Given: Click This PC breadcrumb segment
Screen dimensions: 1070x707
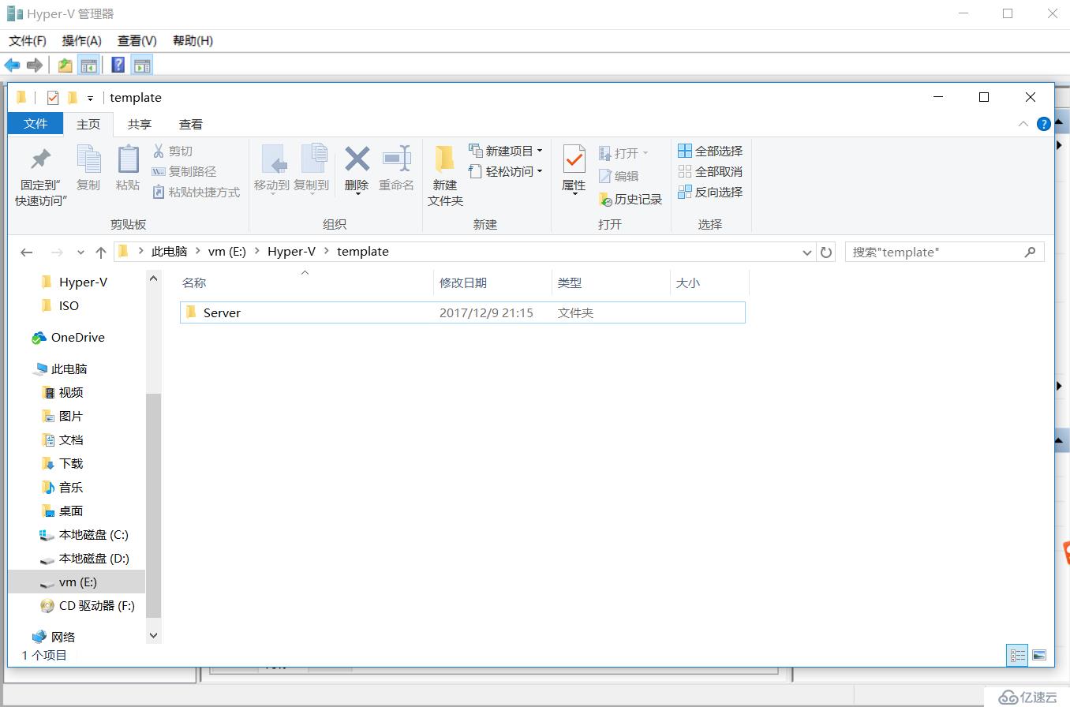Looking at the screenshot, I should coord(169,252).
